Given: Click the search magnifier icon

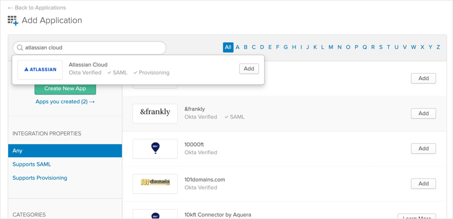Looking at the screenshot, I should click(20, 48).
